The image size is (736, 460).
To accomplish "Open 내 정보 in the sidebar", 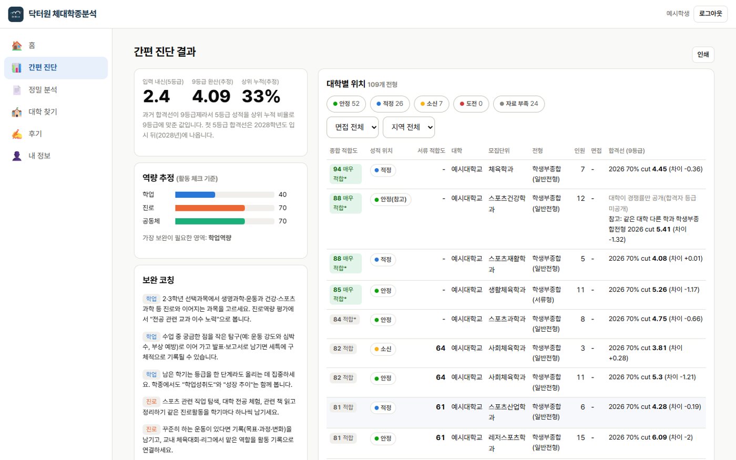I will tap(56, 156).
